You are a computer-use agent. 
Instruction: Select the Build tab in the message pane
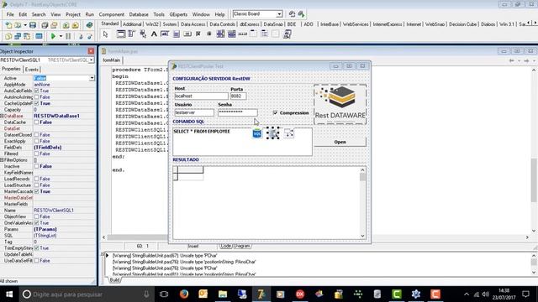pos(114,279)
